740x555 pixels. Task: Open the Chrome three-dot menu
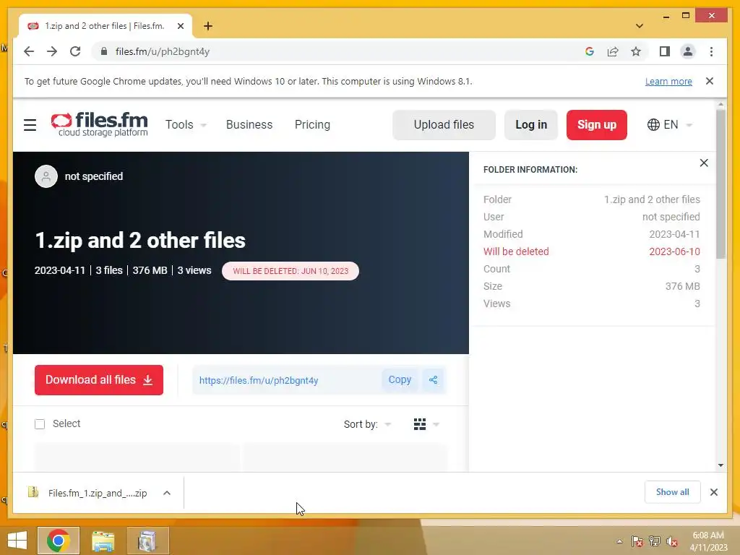coord(711,51)
